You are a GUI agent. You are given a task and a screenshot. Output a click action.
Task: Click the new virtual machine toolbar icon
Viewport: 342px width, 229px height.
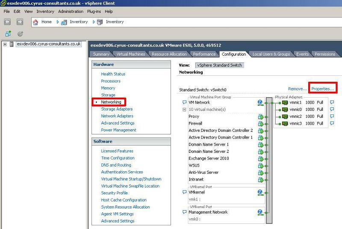point(8,34)
